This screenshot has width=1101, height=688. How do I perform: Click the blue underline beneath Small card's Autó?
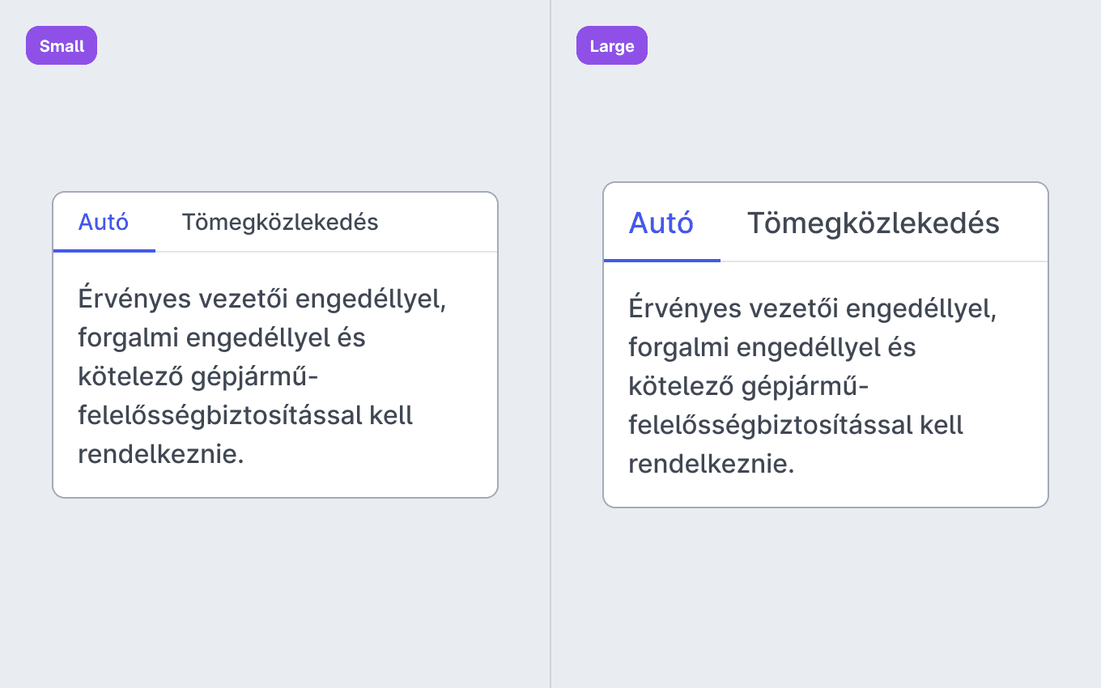pyautogui.click(x=104, y=251)
